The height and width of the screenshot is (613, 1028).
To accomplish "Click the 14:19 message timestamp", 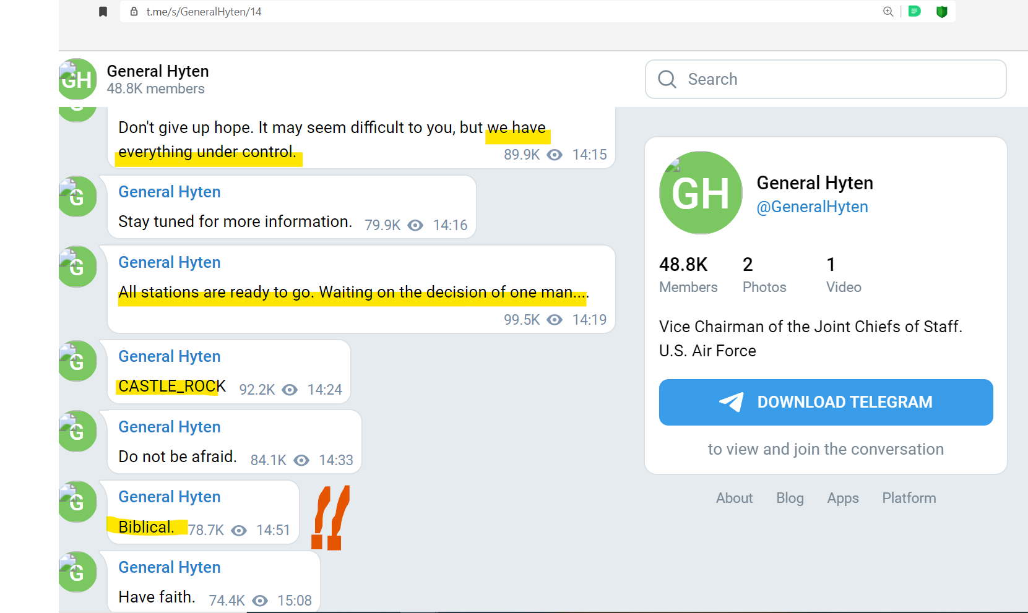I will [589, 320].
